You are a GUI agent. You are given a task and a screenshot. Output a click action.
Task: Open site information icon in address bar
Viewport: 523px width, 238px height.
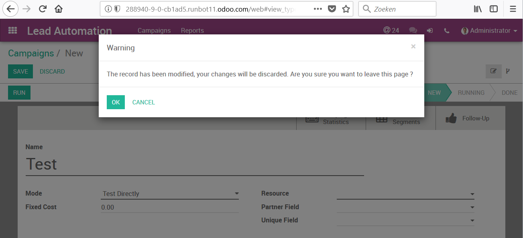coord(108,9)
